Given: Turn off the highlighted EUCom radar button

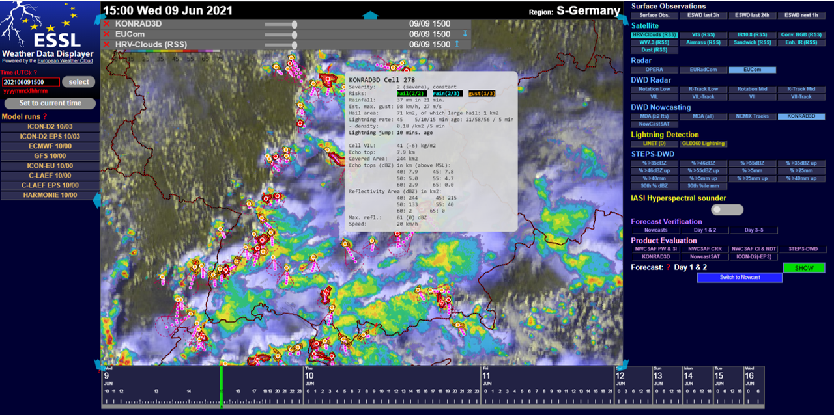Looking at the screenshot, I should click(x=752, y=70).
